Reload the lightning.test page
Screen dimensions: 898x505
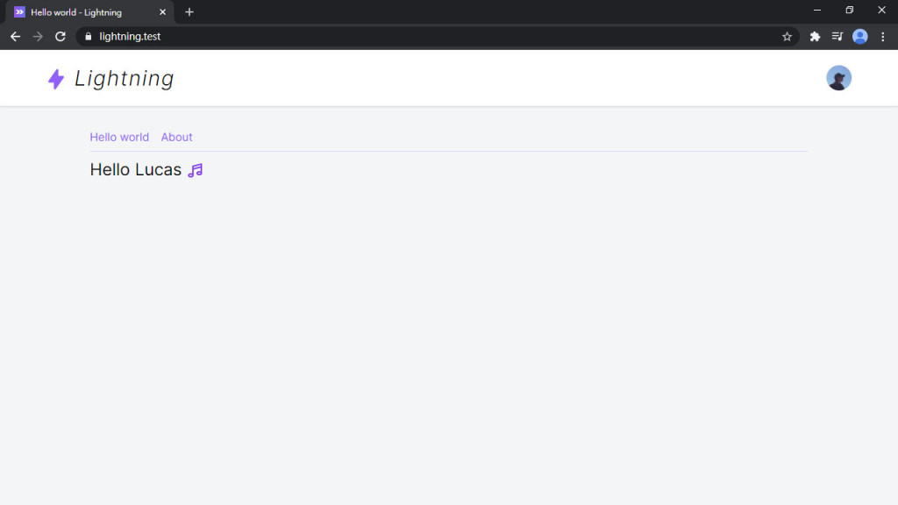tap(61, 37)
